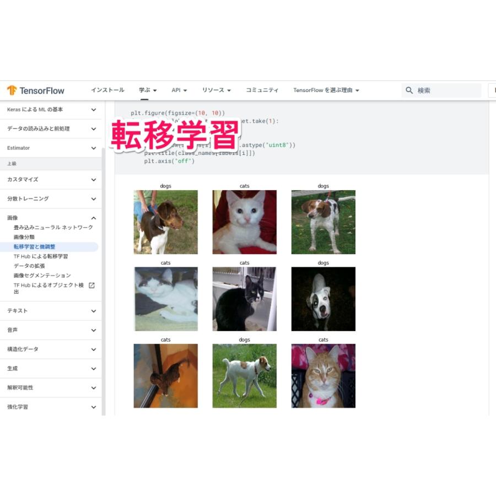Open the API dropdown menu

click(179, 90)
